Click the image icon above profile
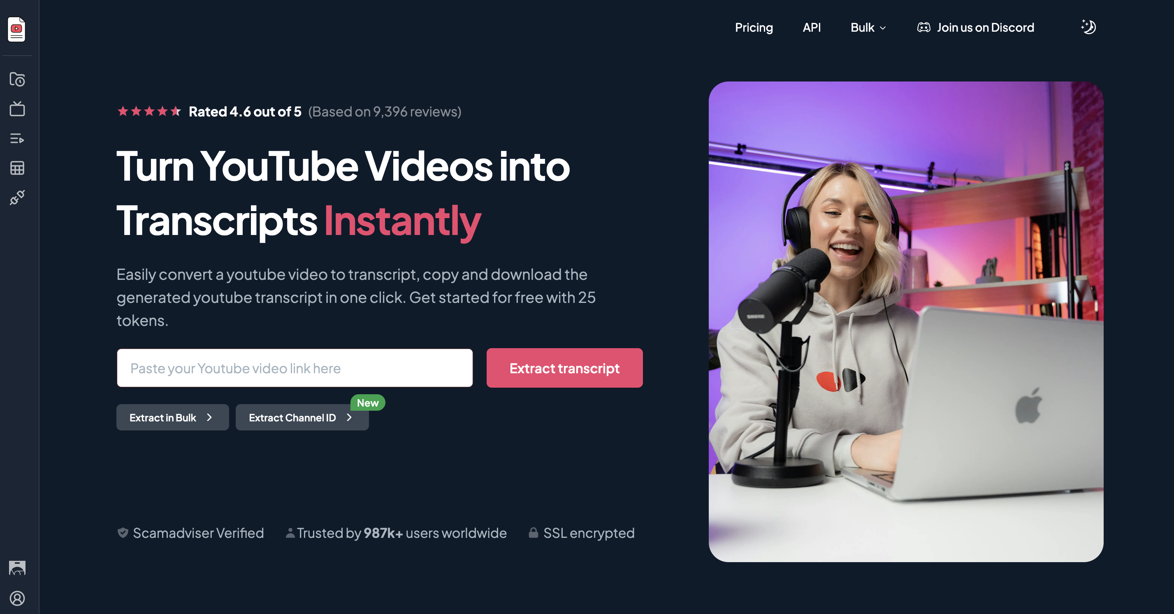The height and width of the screenshot is (614, 1174). (17, 568)
